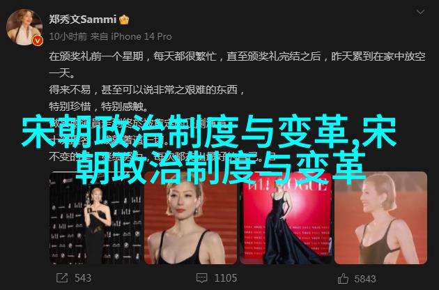The image size is (439, 290).
Task: Click the crown membership badge icon
Action: (x=124, y=20)
